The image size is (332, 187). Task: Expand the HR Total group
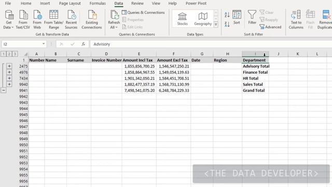point(9,78)
